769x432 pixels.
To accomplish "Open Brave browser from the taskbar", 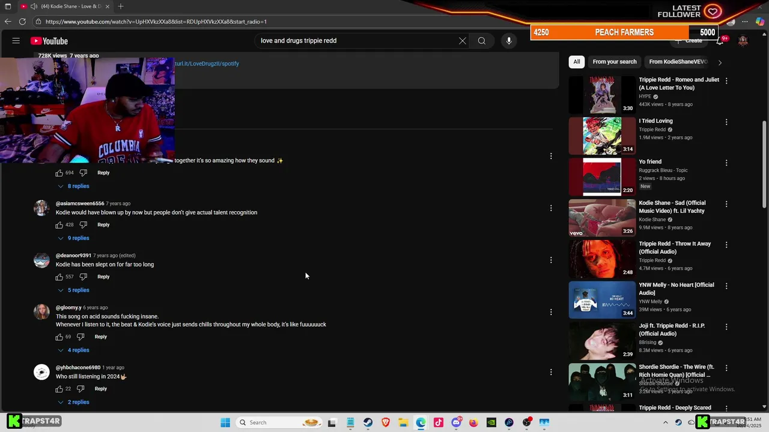I will (x=386, y=422).
